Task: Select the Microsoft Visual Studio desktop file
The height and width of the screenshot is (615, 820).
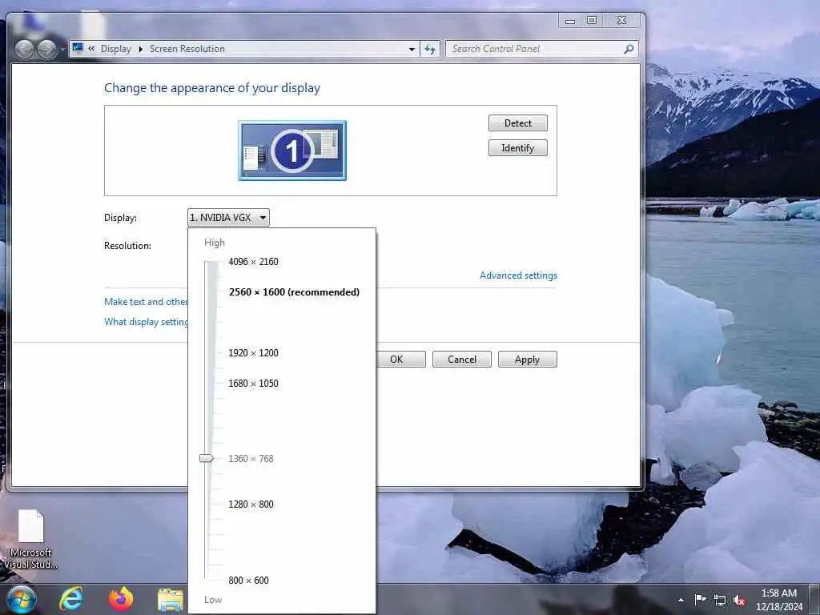Action: tap(31, 539)
